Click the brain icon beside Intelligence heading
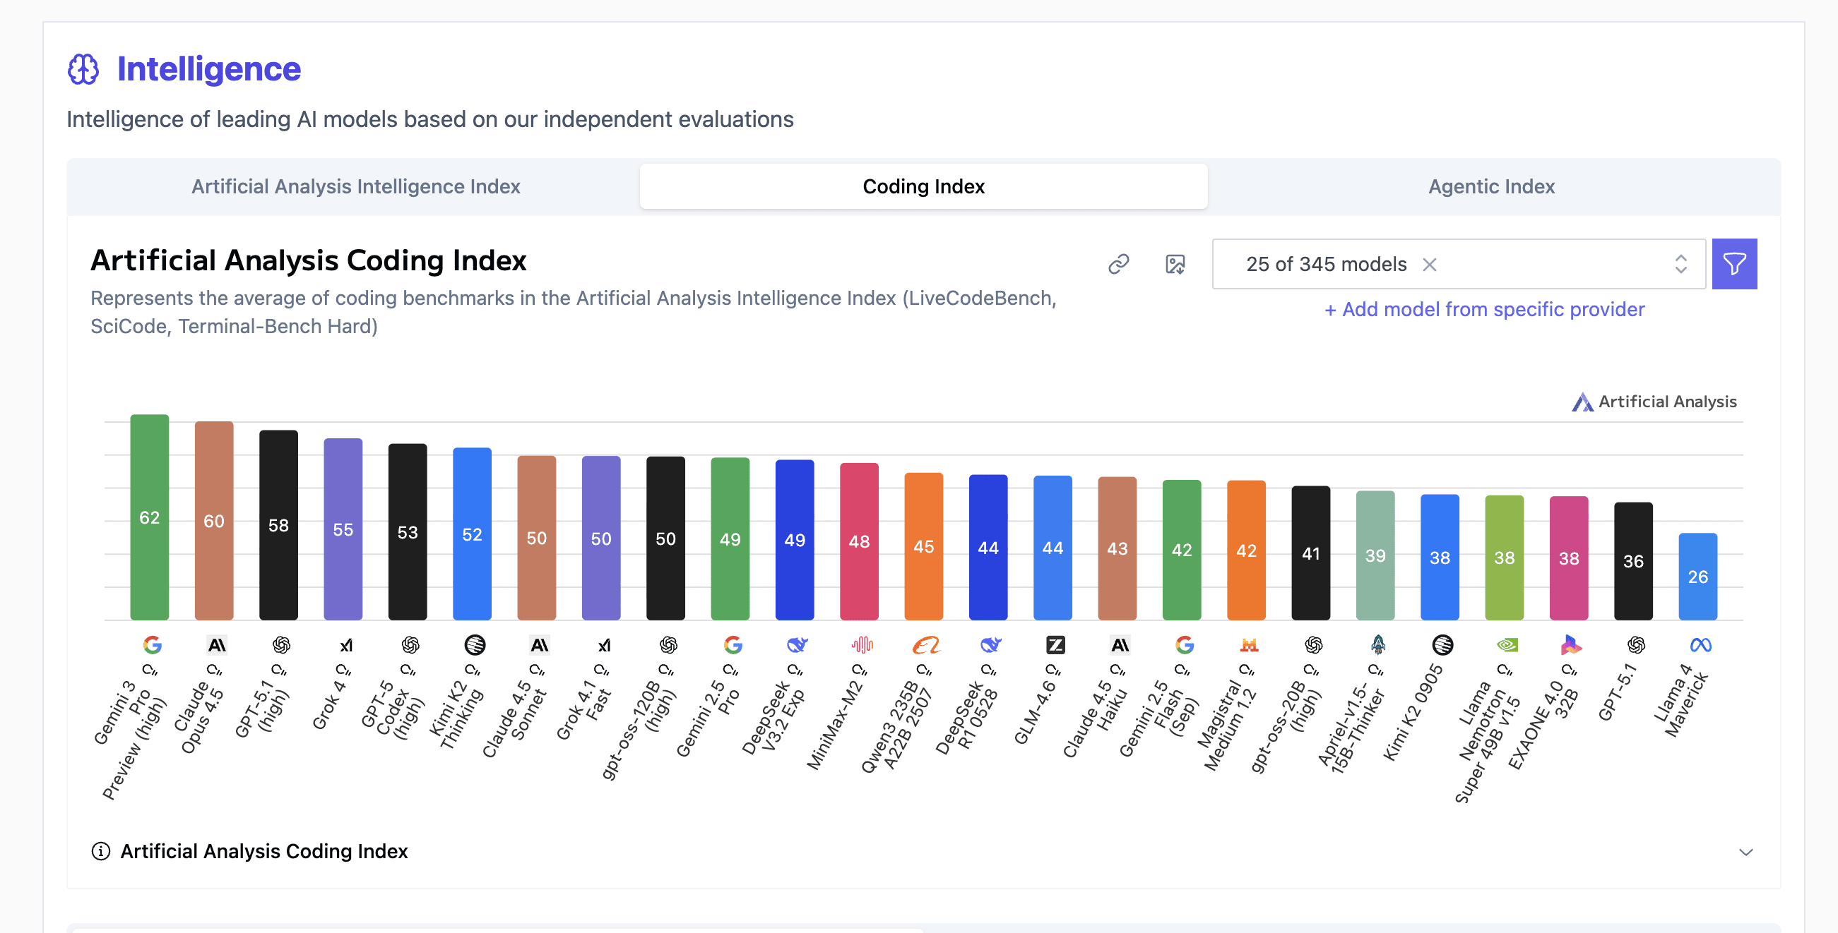1838x933 pixels. (83, 69)
